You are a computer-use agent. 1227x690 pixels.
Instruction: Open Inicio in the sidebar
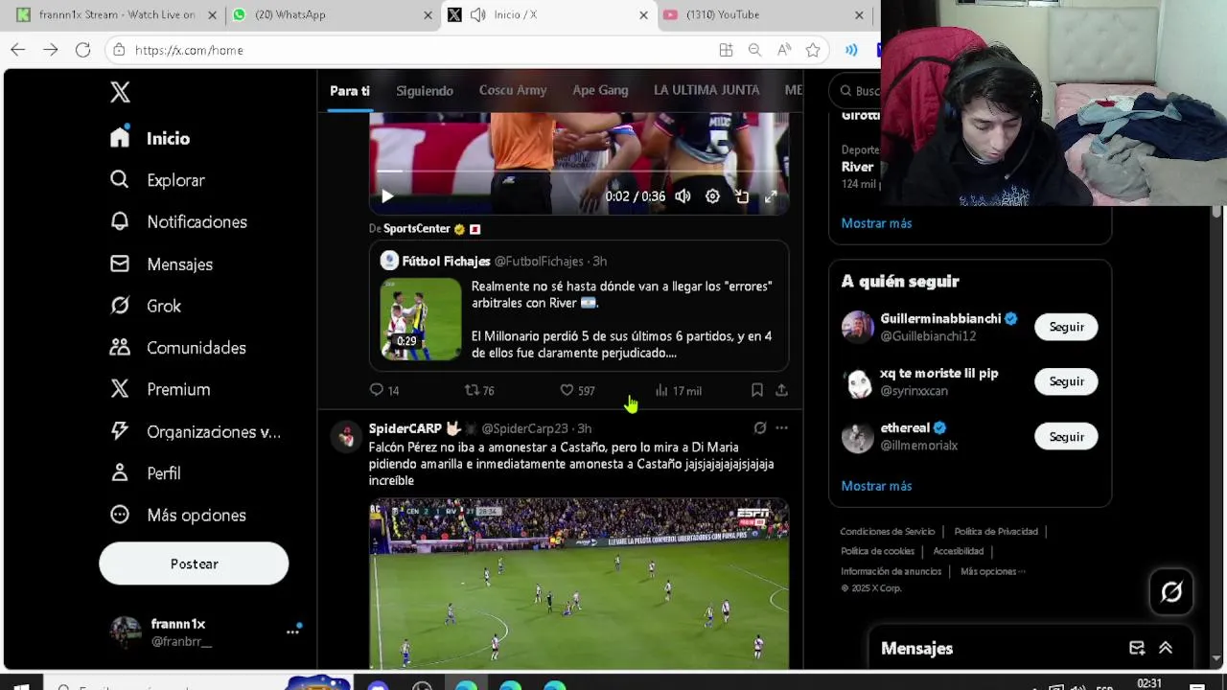point(150,138)
